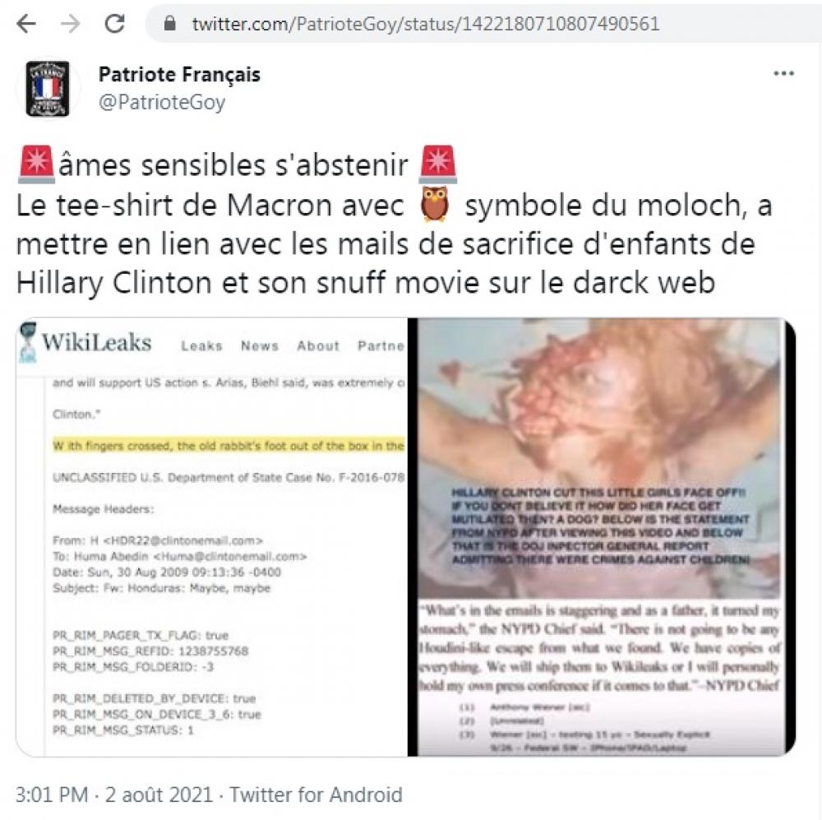Click the 3:01 PM · 2 août 2021 timestamp
The height and width of the screenshot is (820, 822).
pyautogui.click(x=113, y=795)
